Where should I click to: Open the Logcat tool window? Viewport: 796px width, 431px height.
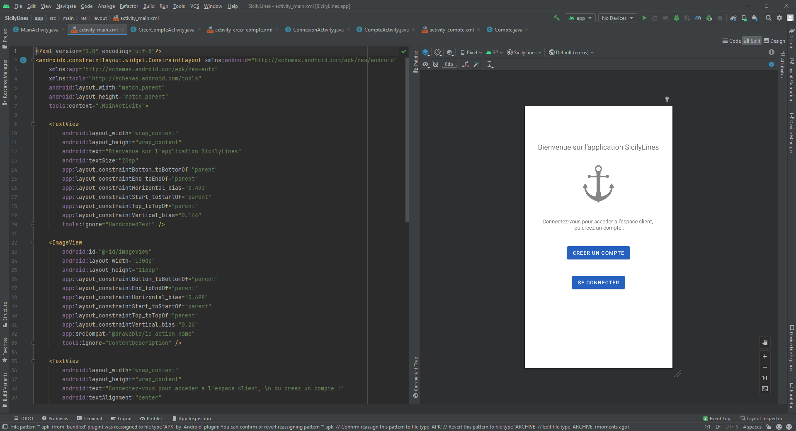(x=121, y=419)
